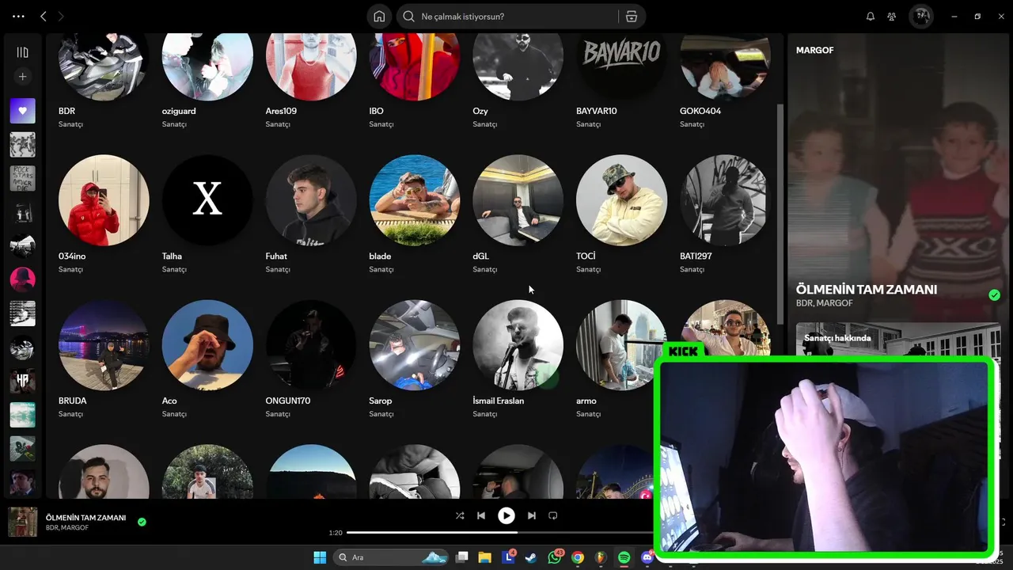Create a new playlist with plus icon
The width and height of the screenshot is (1013, 570).
[22, 77]
